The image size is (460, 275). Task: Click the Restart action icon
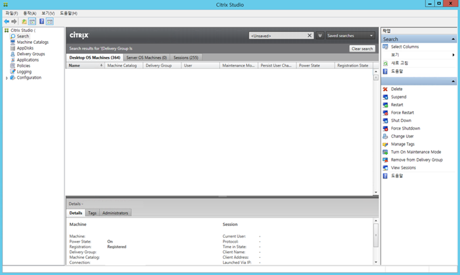(x=385, y=105)
